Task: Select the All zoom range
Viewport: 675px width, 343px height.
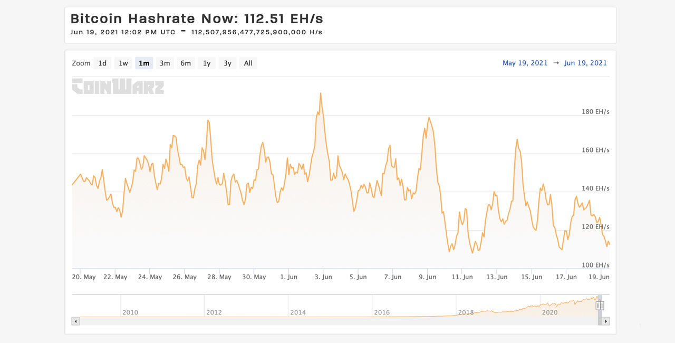Action: coord(248,63)
